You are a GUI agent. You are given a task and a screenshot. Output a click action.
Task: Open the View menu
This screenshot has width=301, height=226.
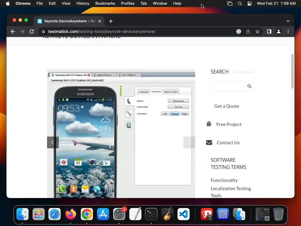pyautogui.click(x=66, y=3)
